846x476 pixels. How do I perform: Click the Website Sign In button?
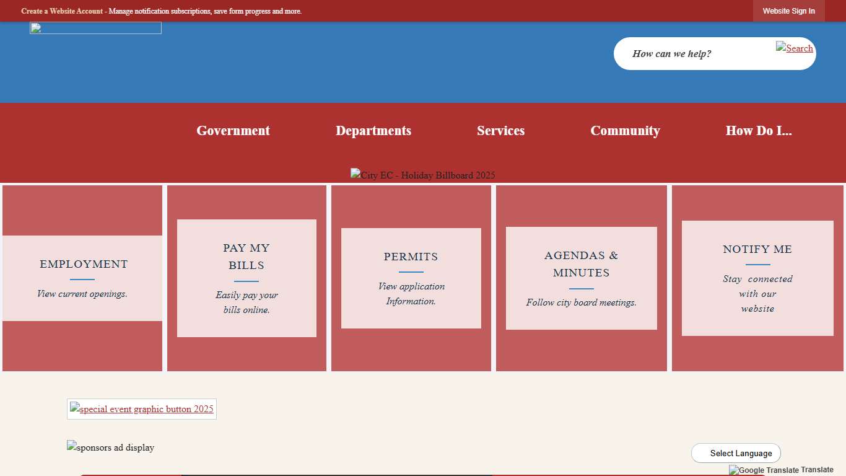(x=788, y=11)
